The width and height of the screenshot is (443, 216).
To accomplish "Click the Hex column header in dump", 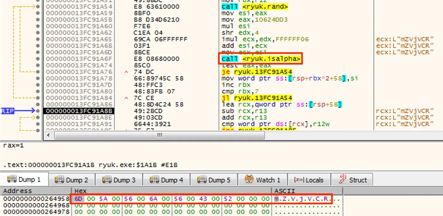I will 80,191.
